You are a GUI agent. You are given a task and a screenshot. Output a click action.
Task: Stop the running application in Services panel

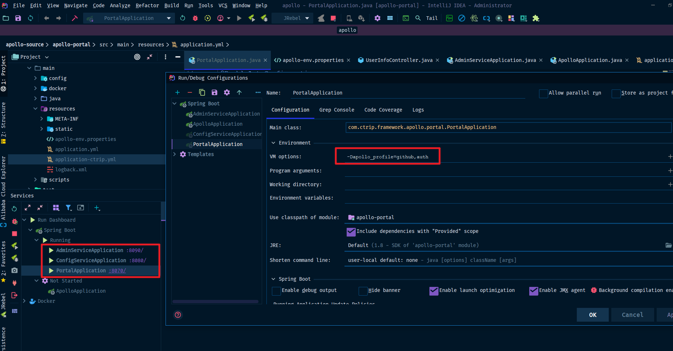tap(15, 234)
